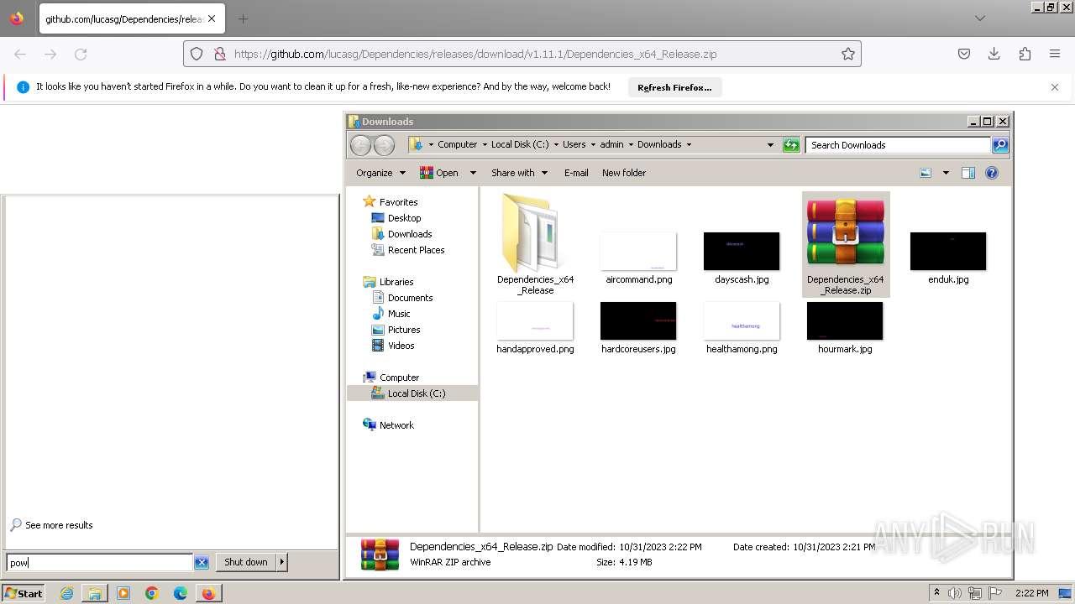Select Music library
1075x604 pixels.
(x=399, y=314)
